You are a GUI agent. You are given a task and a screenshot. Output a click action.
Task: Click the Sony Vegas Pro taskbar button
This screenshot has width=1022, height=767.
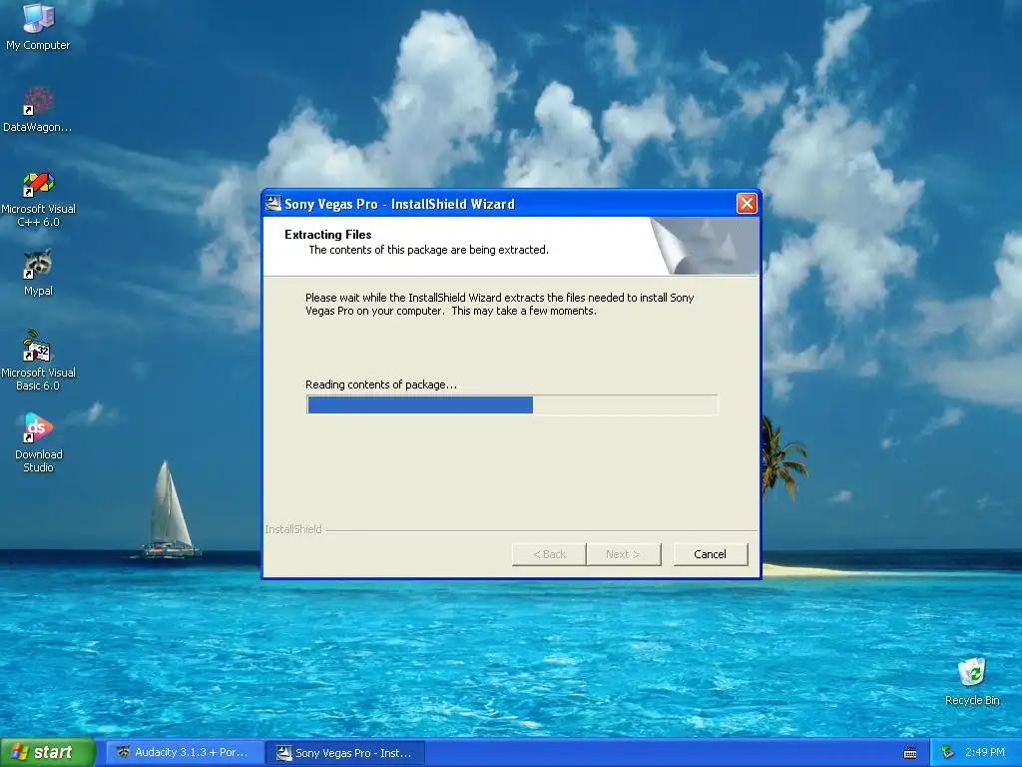345,753
